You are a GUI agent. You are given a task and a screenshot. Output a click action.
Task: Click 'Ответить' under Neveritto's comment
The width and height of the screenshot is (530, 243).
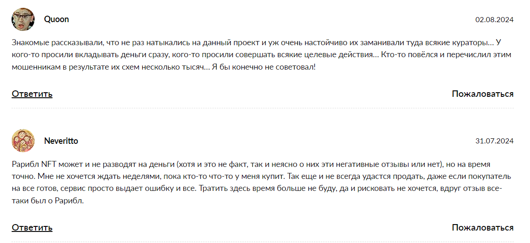[32, 227]
